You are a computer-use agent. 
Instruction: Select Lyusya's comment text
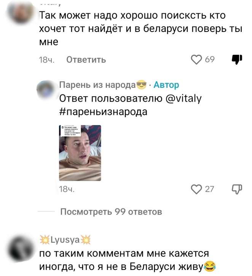click(x=128, y=260)
